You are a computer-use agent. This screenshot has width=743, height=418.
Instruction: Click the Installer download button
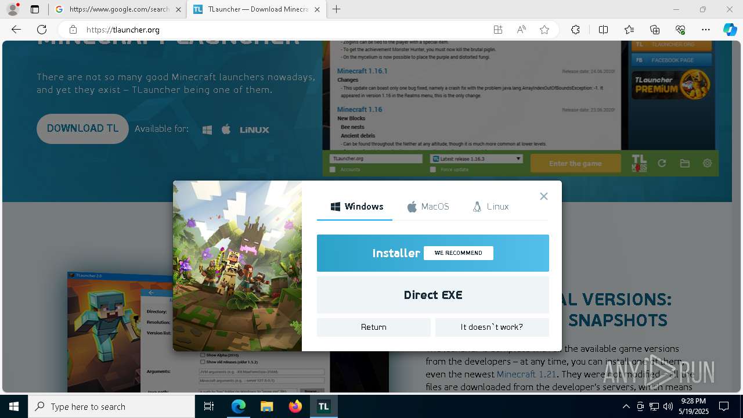pyautogui.click(x=432, y=253)
